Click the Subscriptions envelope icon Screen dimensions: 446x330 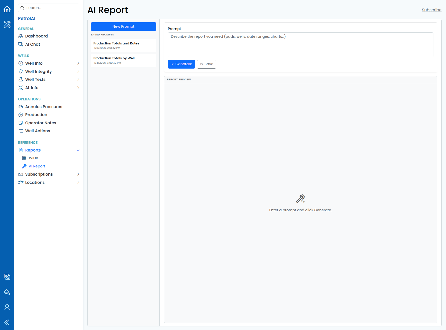21,174
